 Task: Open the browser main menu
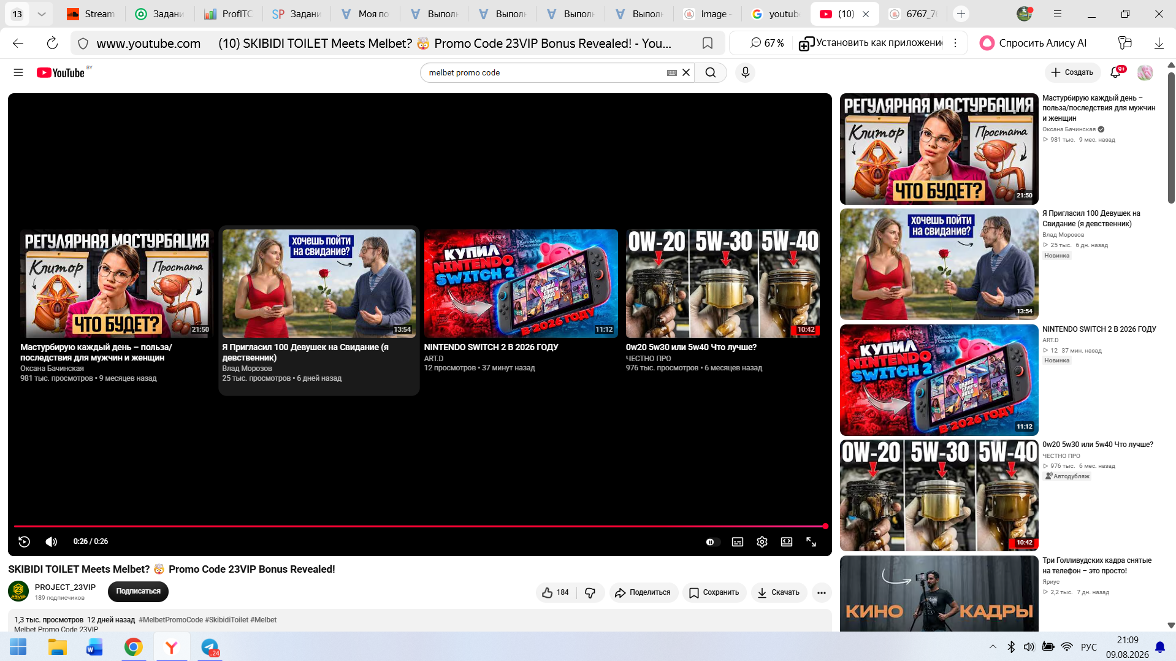1058,13
